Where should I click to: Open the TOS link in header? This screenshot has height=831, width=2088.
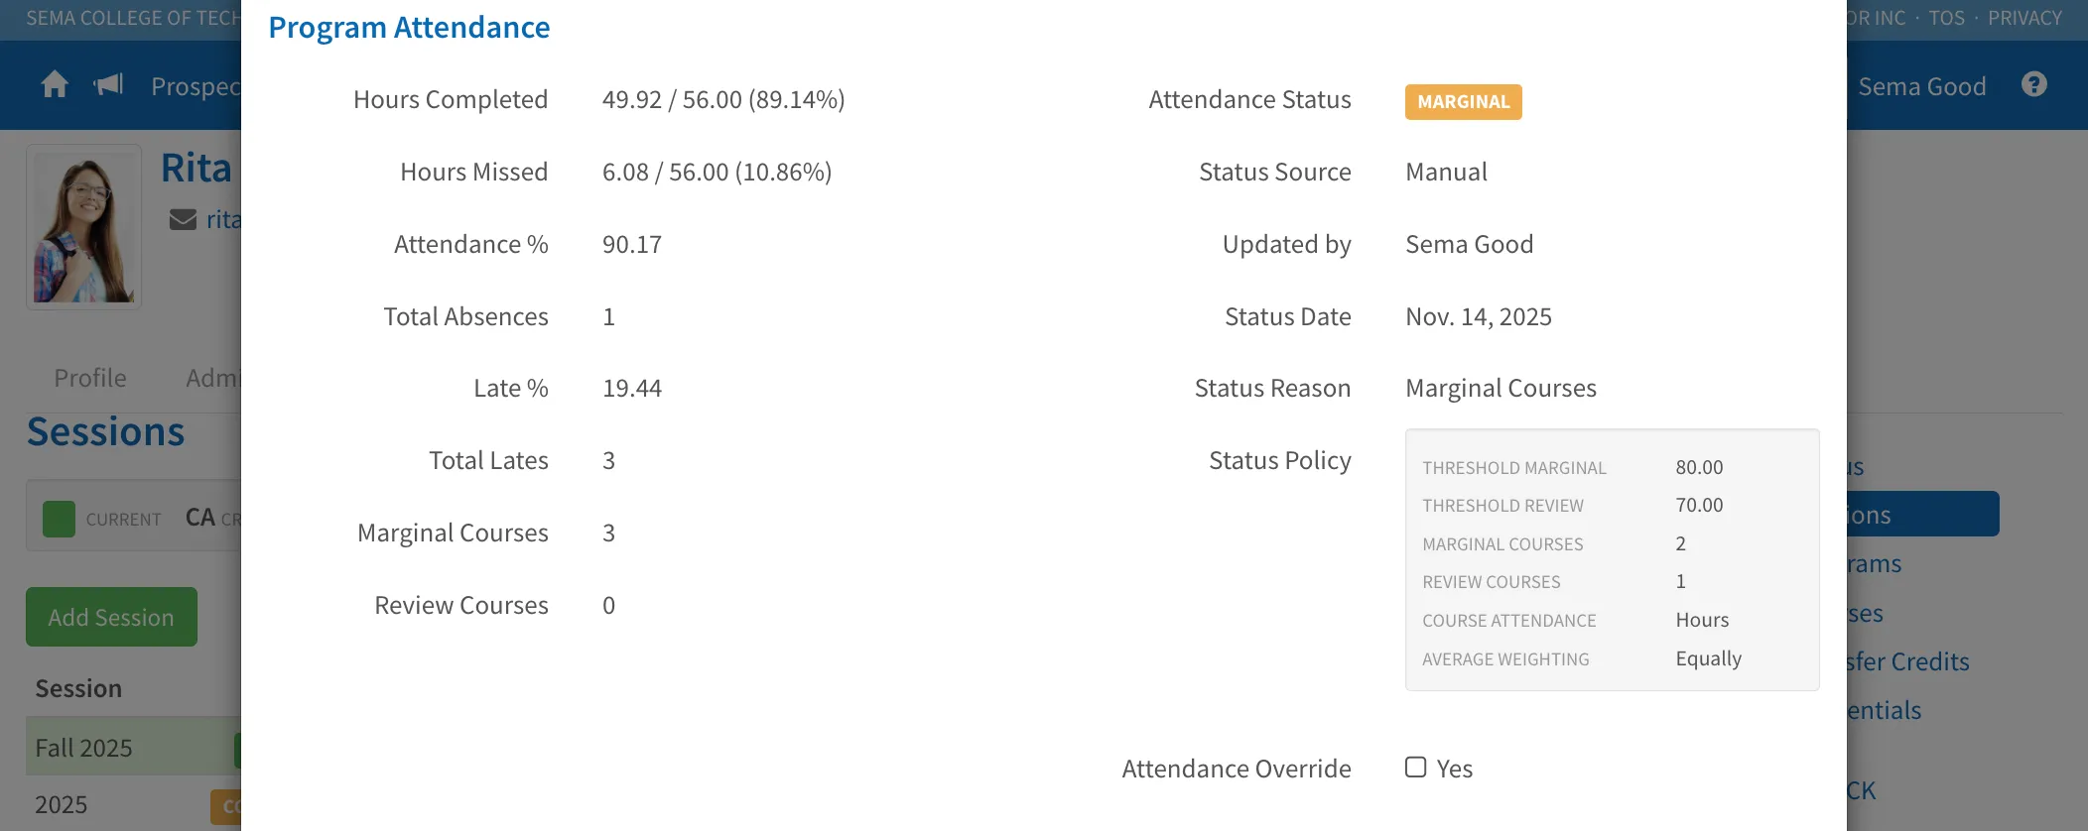click(x=1946, y=18)
